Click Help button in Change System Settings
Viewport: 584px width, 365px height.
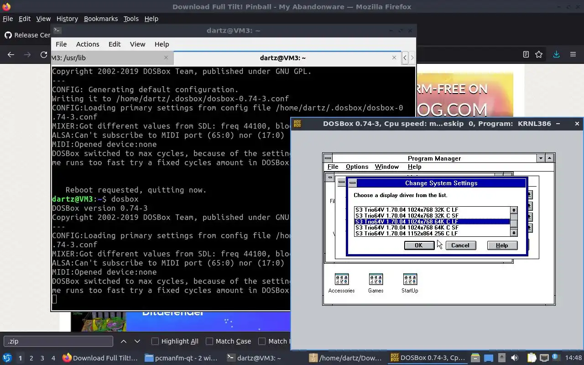click(x=501, y=245)
